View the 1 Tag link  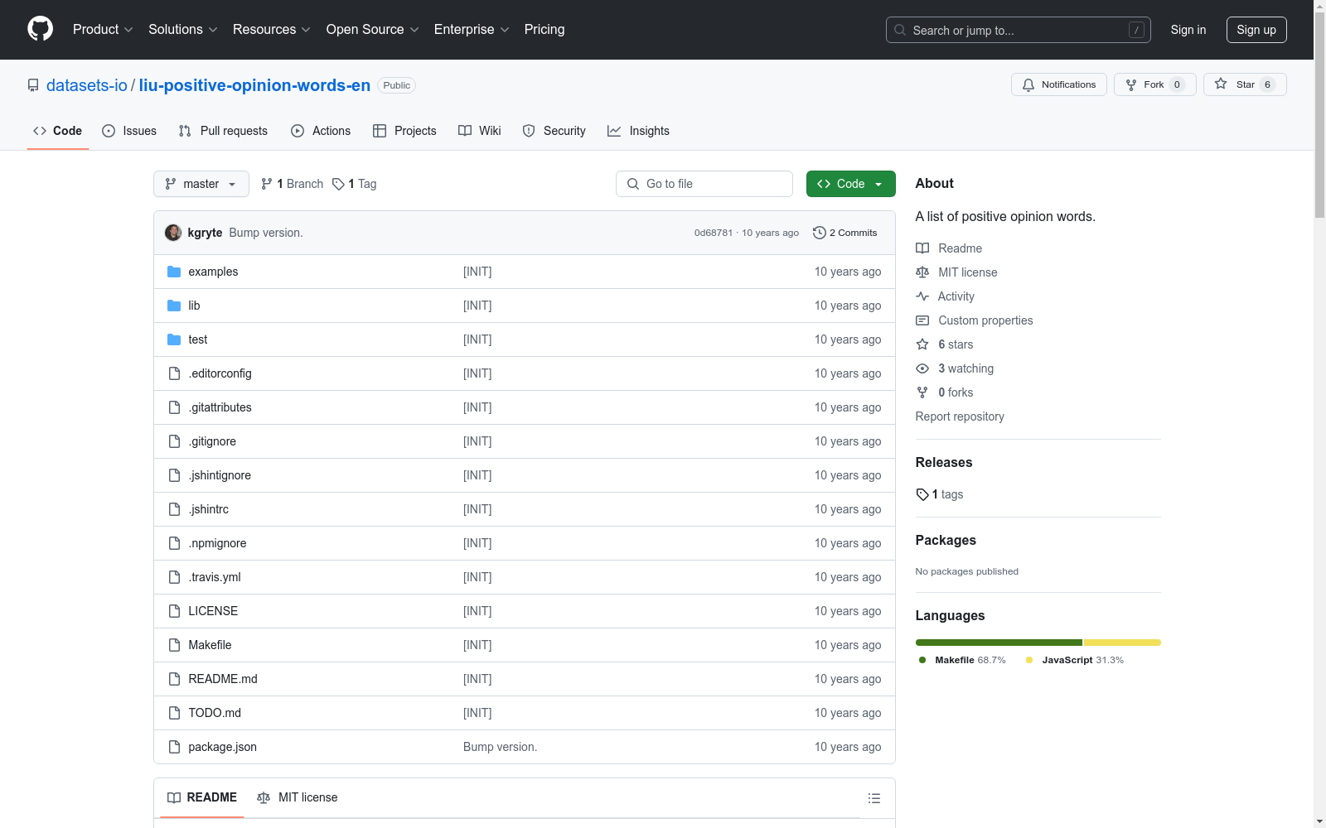pyautogui.click(x=355, y=184)
